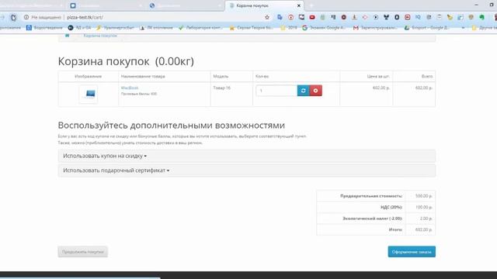Click the blue update quantity icon

point(304,91)
